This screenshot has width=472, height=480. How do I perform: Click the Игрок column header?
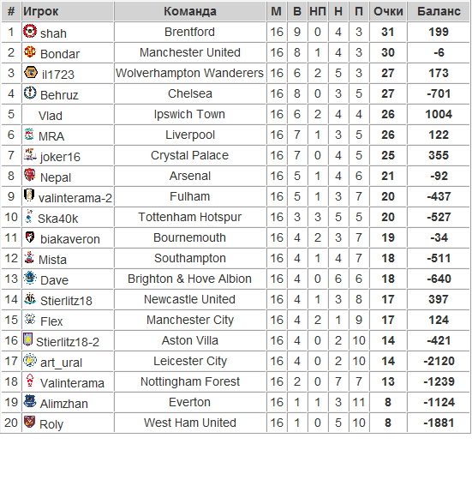click(40, 11)
